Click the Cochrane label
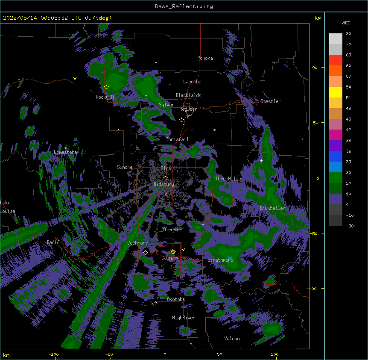The width and height of the screenshot is (368, 360). click(x=137, y=243)
